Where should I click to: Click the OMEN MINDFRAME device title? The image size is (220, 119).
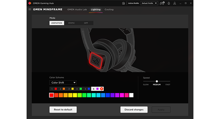click(48, 9)
